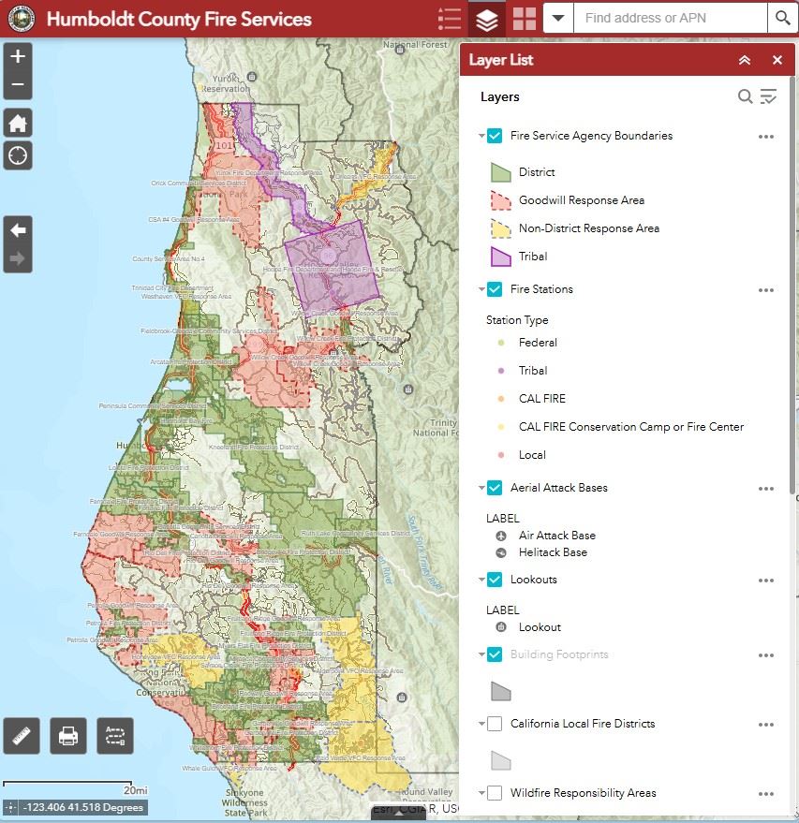Open the Print widget

(67, 736)
